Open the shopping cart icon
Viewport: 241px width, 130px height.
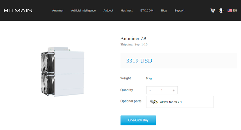tap(213, 11)
